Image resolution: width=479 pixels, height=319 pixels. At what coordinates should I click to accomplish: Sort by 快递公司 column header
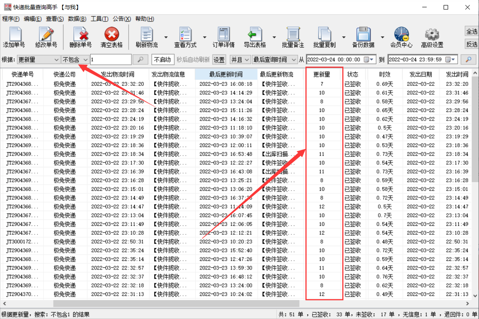click(x=65, y=74)
